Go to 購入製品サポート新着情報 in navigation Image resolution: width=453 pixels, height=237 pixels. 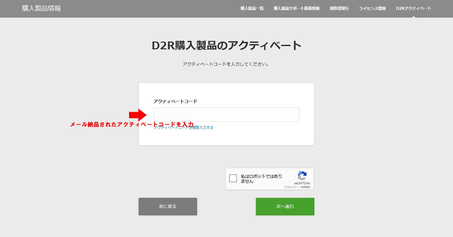tap(296, 8)
